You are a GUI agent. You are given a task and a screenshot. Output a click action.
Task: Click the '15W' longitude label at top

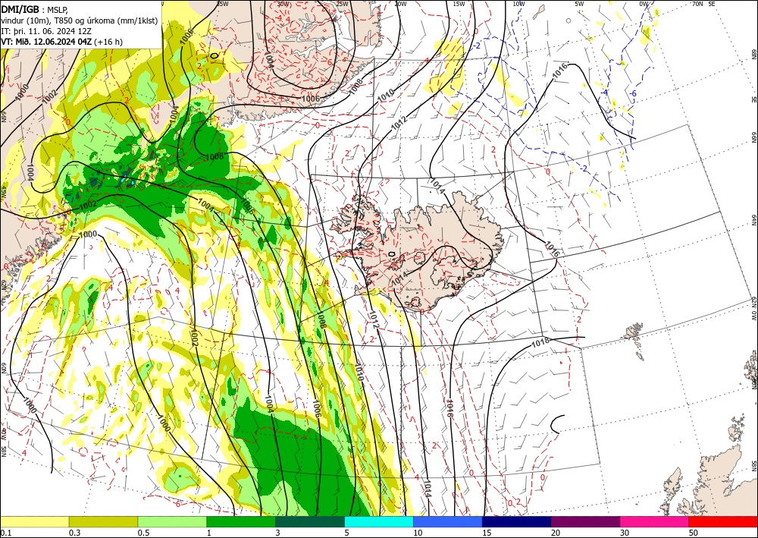point(459,4)
